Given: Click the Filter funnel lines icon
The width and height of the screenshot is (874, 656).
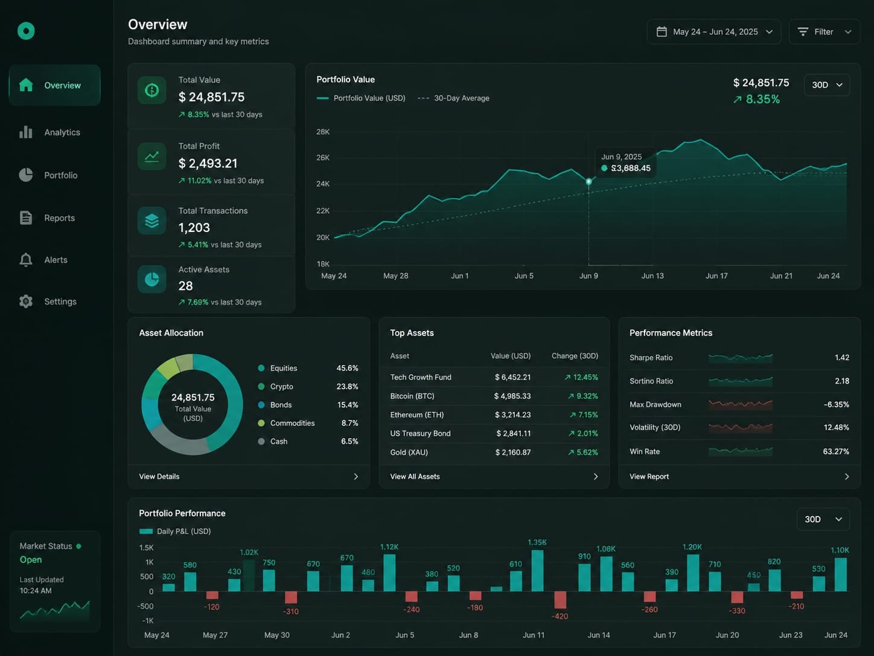Looking at the screenshot, I should [x=803, y=31].
